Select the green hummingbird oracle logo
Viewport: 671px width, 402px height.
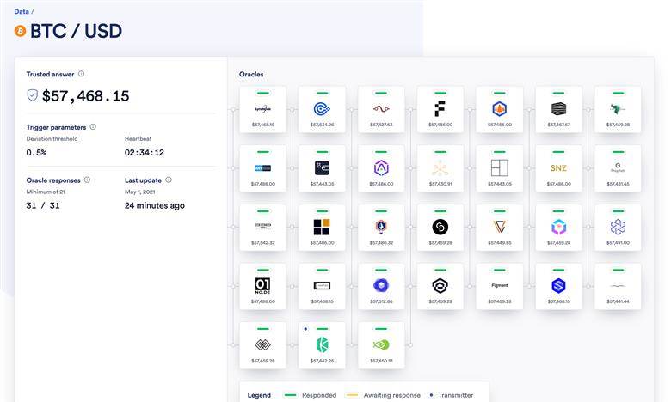[x=617, y=109]
